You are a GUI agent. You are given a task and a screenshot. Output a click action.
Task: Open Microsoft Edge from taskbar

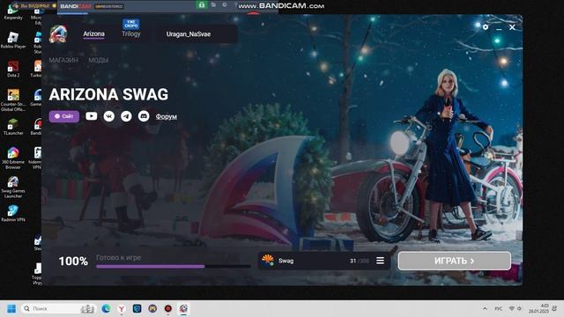click(x=106, y=309)
